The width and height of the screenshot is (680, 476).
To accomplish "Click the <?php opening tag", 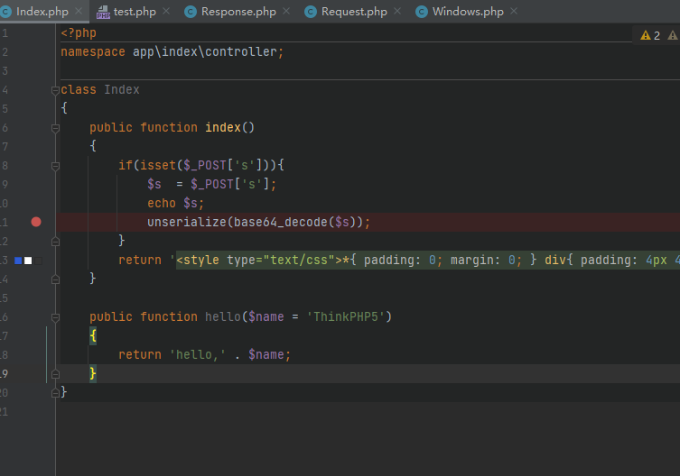I will click(x=79, y=33).
